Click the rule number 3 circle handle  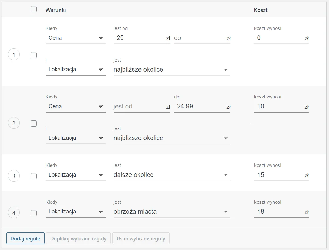[14, 176]
